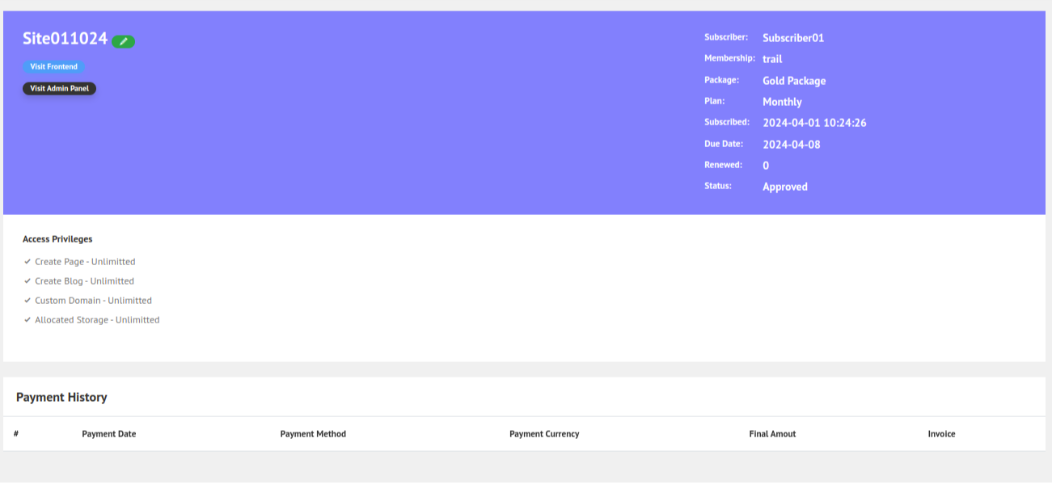Click the Site011024 site title

[x=65, y=39]
